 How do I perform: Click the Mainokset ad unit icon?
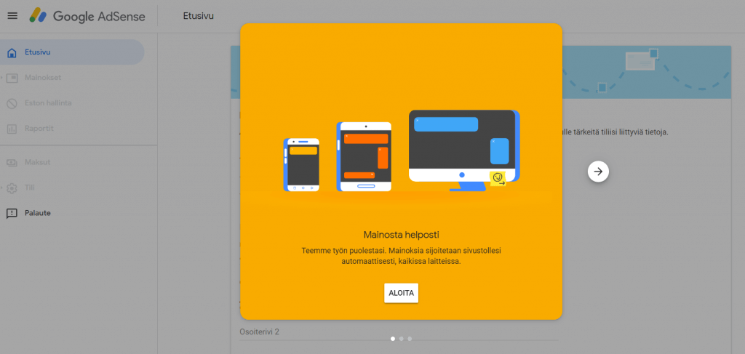(12, 78)
